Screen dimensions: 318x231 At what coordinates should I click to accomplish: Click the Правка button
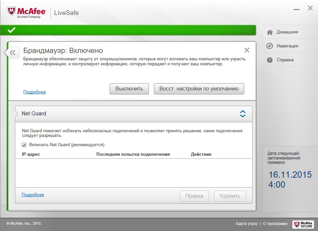click(x=194, y=196)
